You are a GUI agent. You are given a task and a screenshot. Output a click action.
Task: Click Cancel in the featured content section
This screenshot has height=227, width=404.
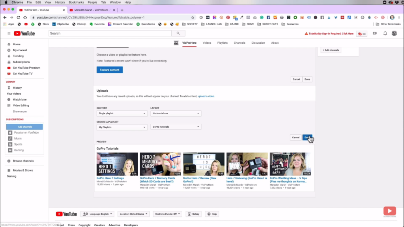point(296,79)
